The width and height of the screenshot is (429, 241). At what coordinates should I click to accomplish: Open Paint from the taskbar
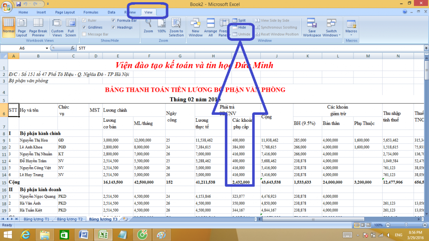(161, 235)
